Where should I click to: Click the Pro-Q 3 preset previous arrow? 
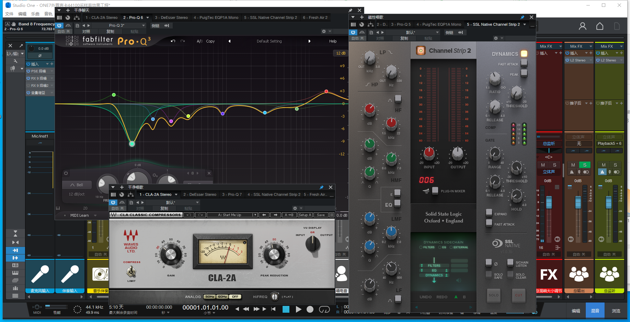click(229, 41)
